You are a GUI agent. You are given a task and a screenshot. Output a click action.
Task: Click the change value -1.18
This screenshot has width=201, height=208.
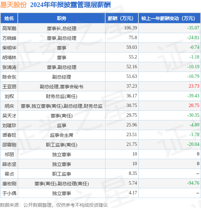coord(194,57)
